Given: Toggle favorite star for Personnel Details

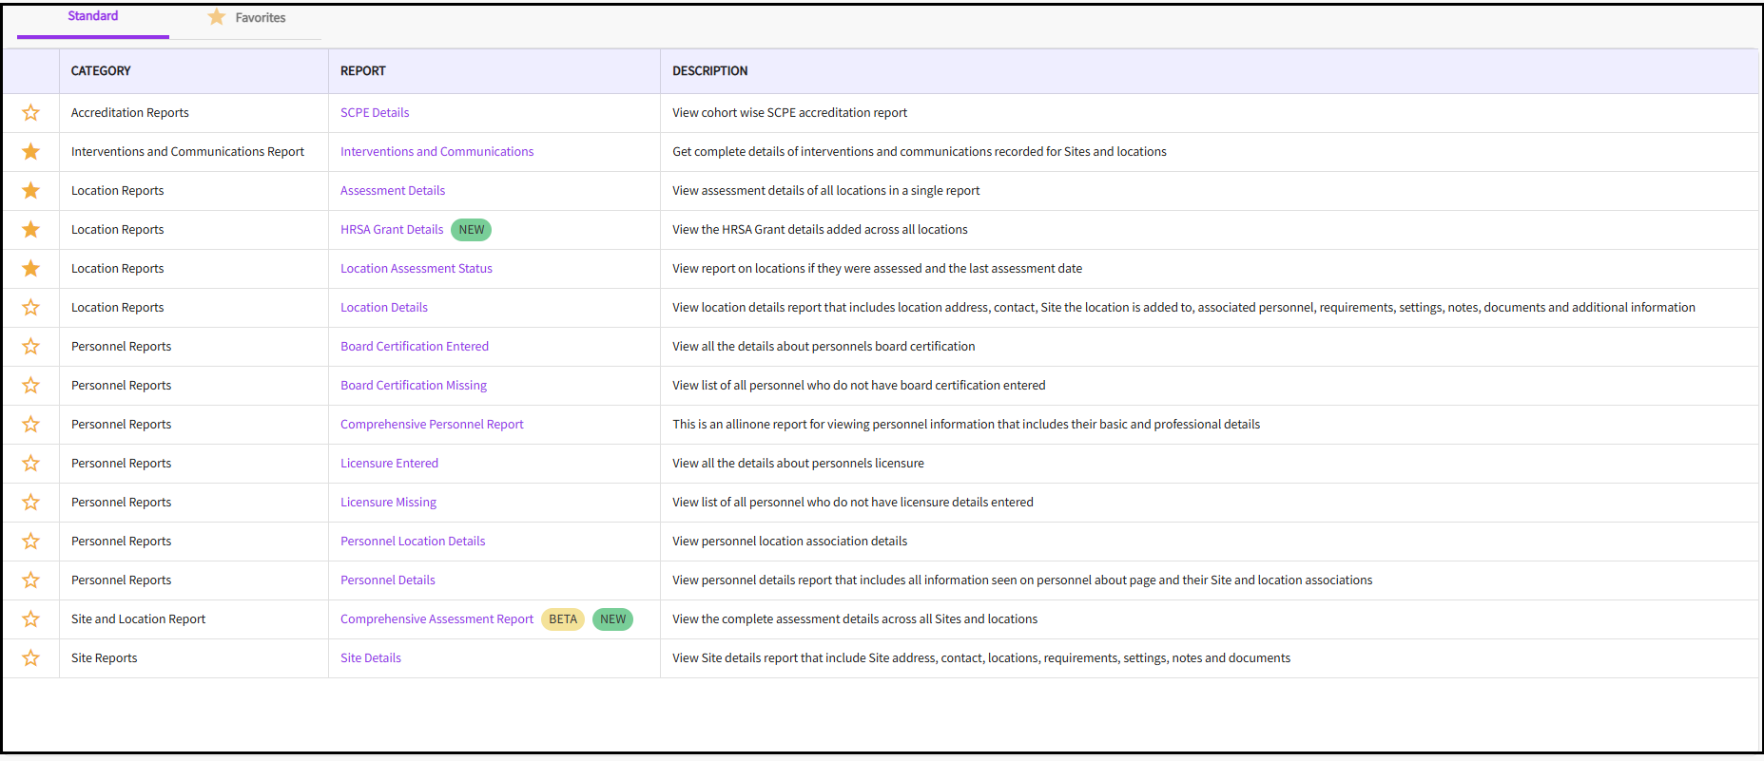Looking at the screenshot, I should coord(30,580).
